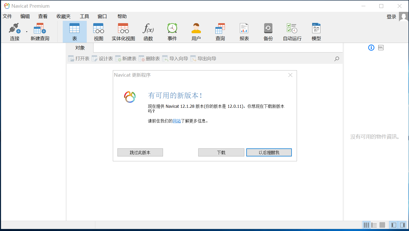Open the 工具 tools menu
Viewport: 409px width, 231px height.
point(84,16)
